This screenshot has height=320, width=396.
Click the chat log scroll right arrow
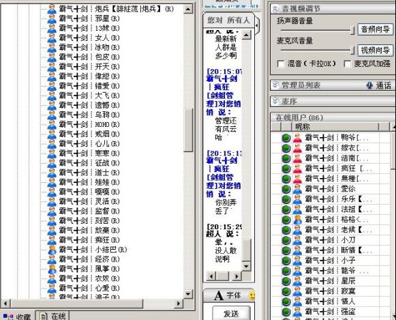[x=237, y=276]
